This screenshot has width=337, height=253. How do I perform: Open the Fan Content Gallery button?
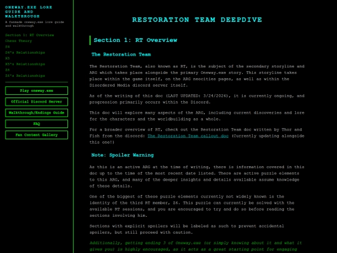coord(37,135)
